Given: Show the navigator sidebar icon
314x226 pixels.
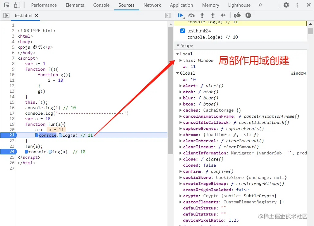Looking at the screenshot, I should 6,15.
